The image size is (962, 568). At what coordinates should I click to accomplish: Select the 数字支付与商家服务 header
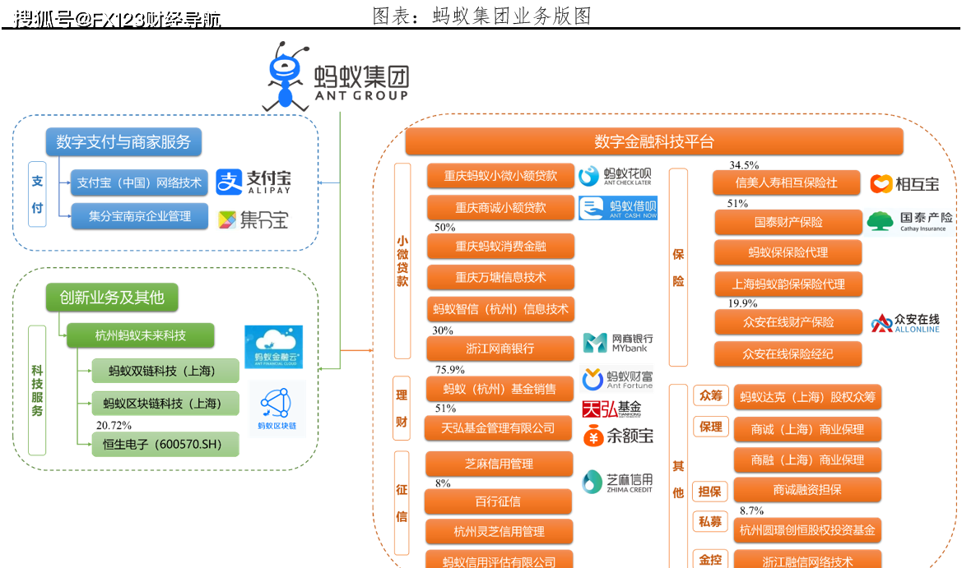coord(123,142)
